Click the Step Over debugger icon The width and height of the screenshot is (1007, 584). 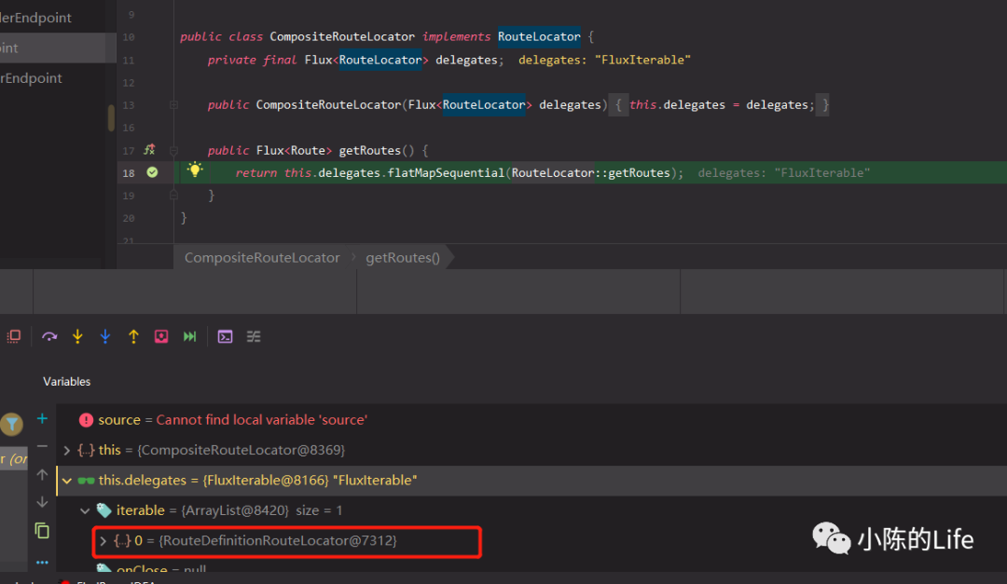[x=49, y=336]
